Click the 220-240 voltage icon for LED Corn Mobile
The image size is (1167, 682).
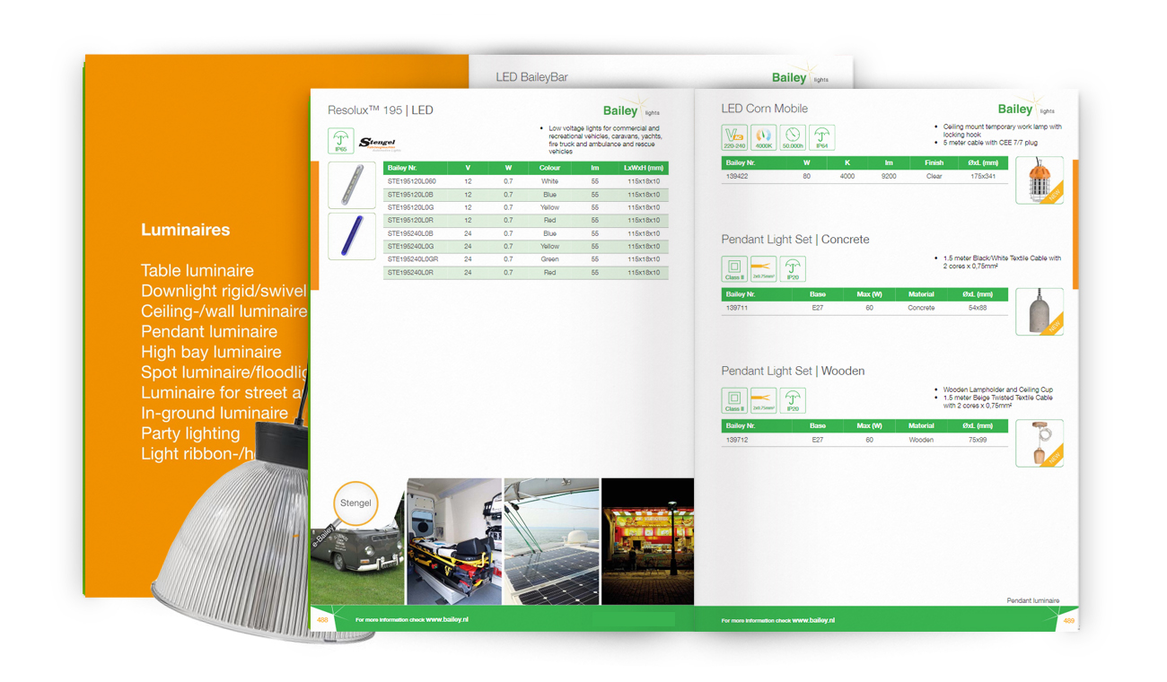tap(734, 137)
